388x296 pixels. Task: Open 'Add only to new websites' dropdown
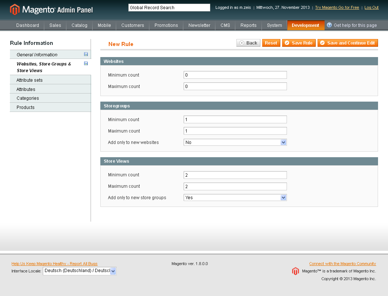pos(235,142)
